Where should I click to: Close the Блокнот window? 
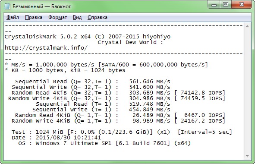(242, 5)
